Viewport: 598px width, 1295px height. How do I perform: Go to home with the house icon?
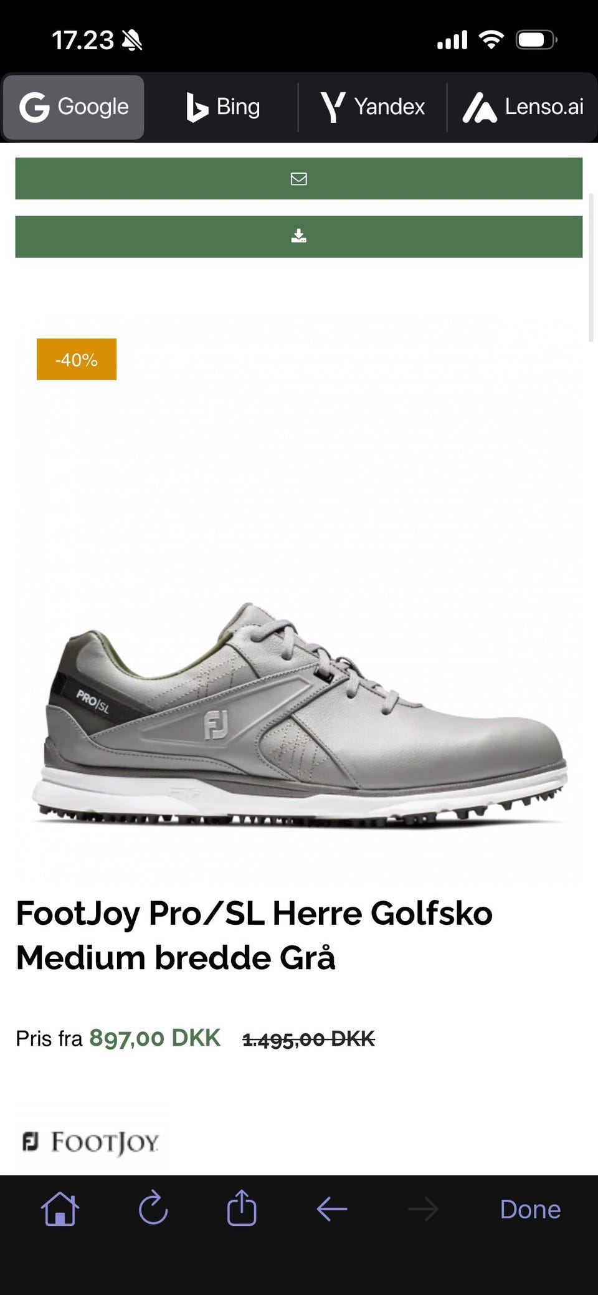coord(60,1209)
